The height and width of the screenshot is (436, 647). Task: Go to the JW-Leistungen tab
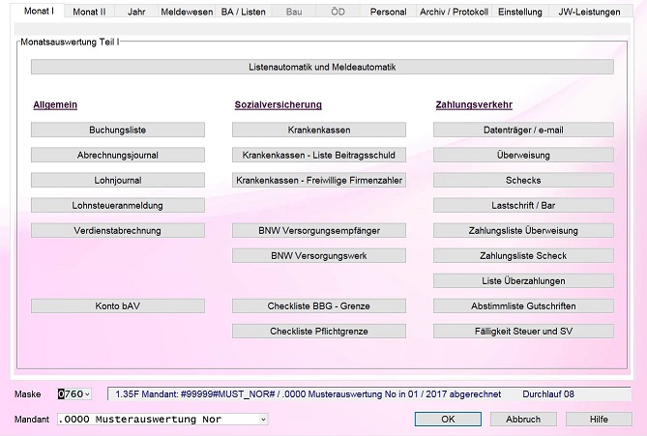[589, 12]
